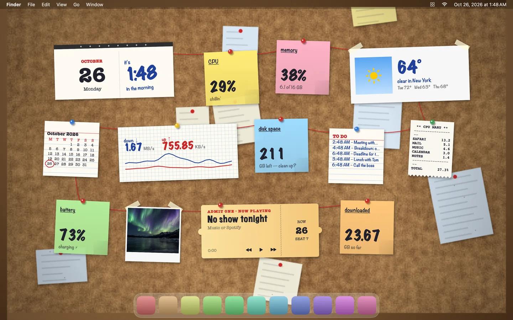513x320 pixels.
Task: Open the View menu
Action: pyautogui.click(x=62, y=5)
